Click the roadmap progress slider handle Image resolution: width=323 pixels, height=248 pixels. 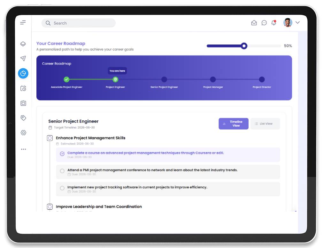pos(244,46)
